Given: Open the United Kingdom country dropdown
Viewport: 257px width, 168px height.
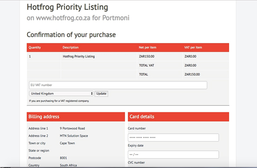Looking at the screenshot, I should (x=61, y=93).
